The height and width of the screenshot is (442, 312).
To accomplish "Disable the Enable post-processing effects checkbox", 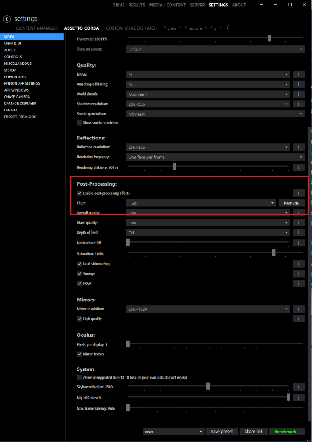I will 79,193.
